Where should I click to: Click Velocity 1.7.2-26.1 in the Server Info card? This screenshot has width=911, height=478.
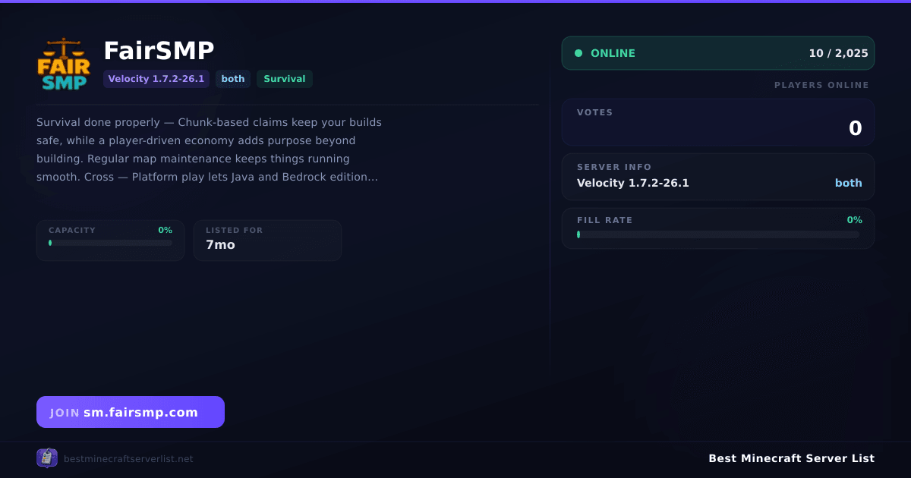point(633,183)
